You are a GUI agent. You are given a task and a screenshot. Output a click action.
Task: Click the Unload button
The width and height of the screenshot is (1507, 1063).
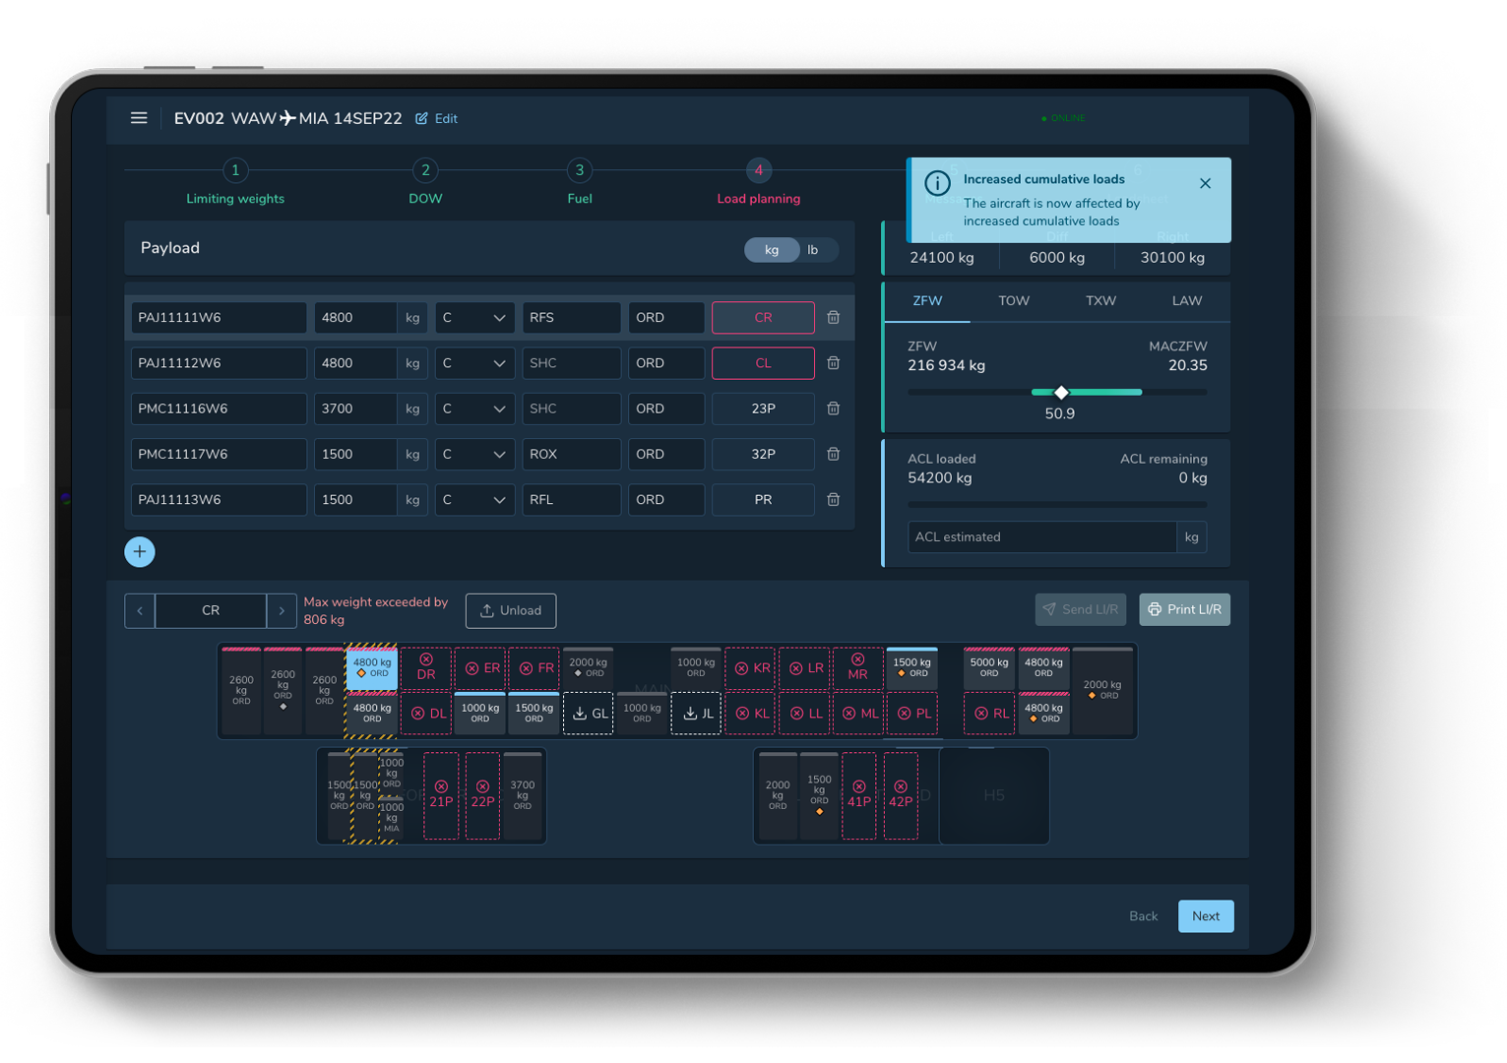[x=511, y=611]
